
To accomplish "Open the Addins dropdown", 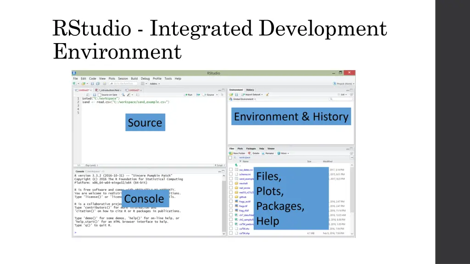I will click(155, 84).
